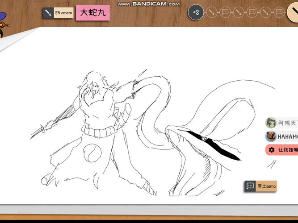Click the timer clock at top right
The height and width of the screenshot is (223, 298).
tap(293, 12)
